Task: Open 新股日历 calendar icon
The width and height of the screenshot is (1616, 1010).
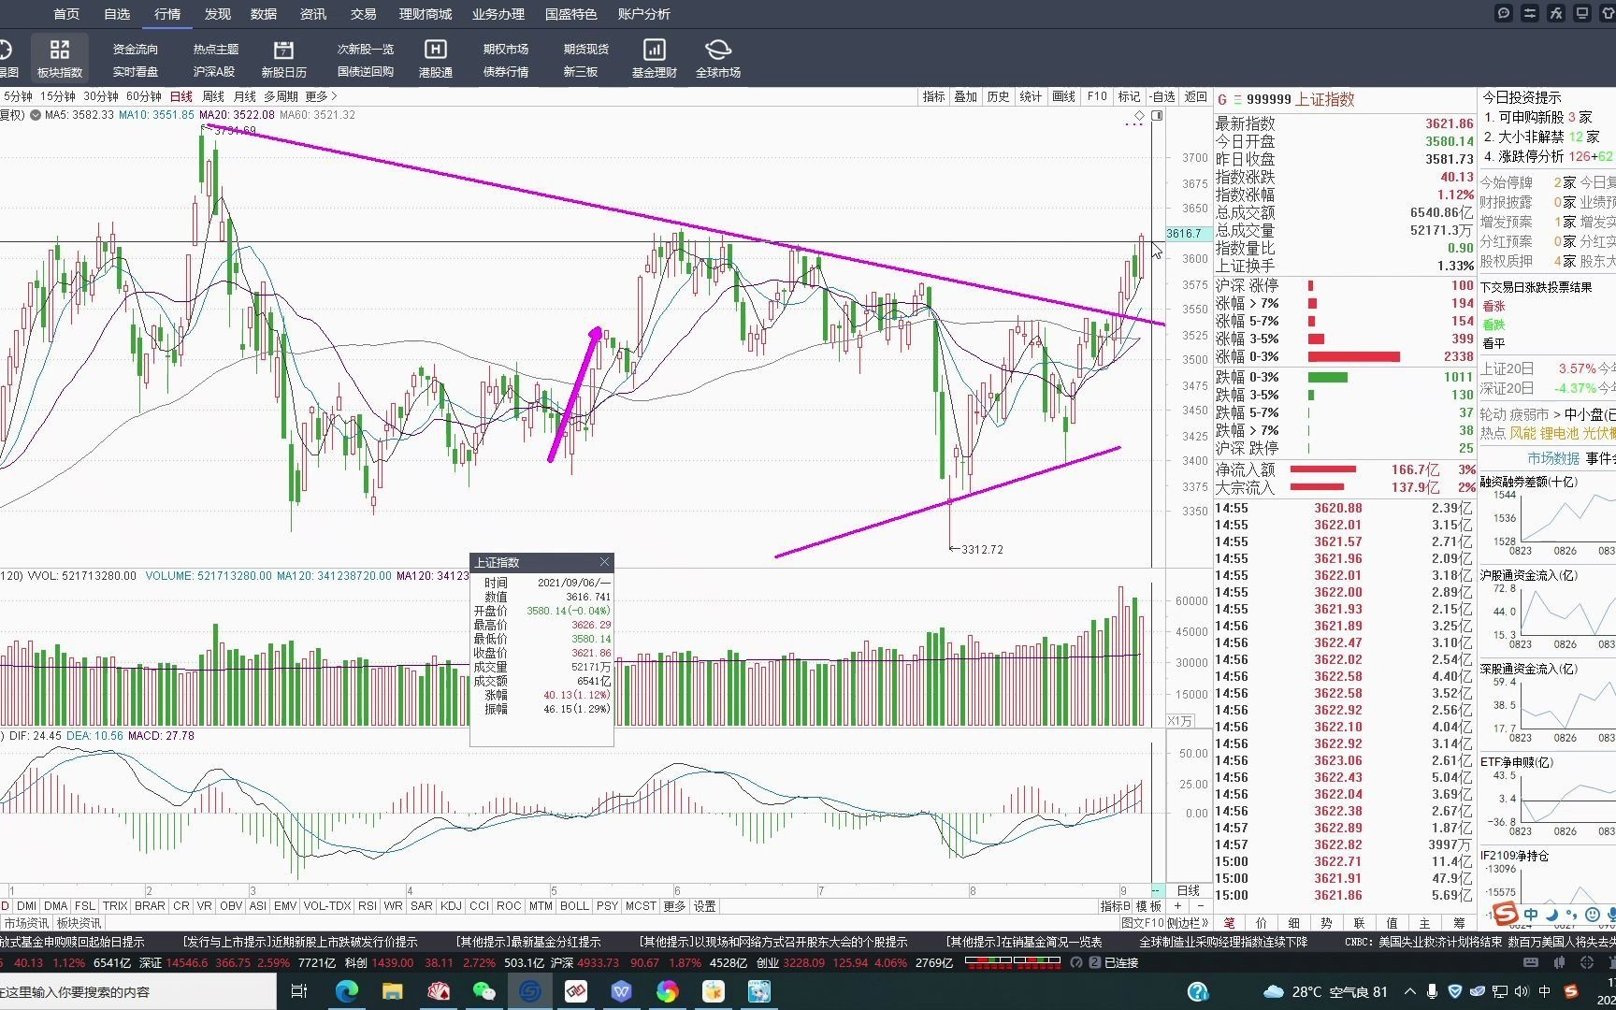Action: (x=283, y=58)
